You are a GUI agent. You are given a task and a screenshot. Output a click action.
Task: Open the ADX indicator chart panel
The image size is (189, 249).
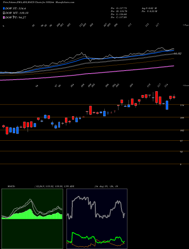97,219
